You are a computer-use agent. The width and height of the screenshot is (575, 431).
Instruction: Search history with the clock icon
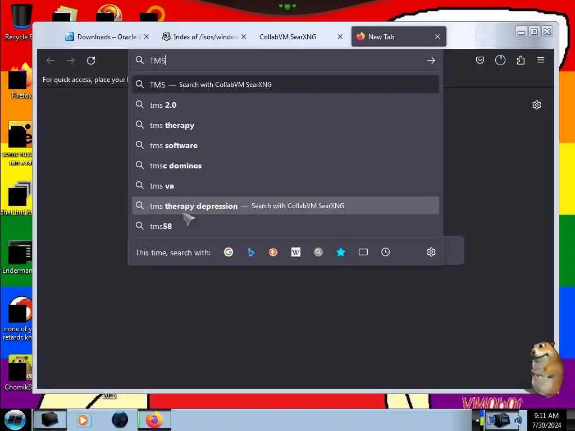pyautogui.click(x=385, y=252)
